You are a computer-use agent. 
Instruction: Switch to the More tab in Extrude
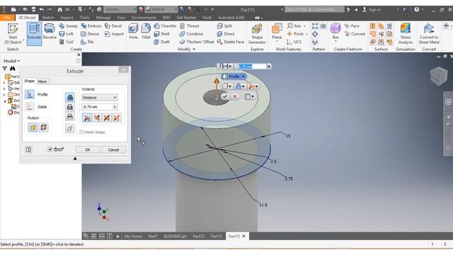coord(42,81)
